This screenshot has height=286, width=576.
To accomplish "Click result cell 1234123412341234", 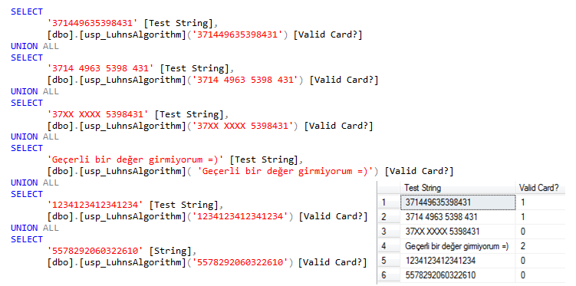I will click(459, 261).
